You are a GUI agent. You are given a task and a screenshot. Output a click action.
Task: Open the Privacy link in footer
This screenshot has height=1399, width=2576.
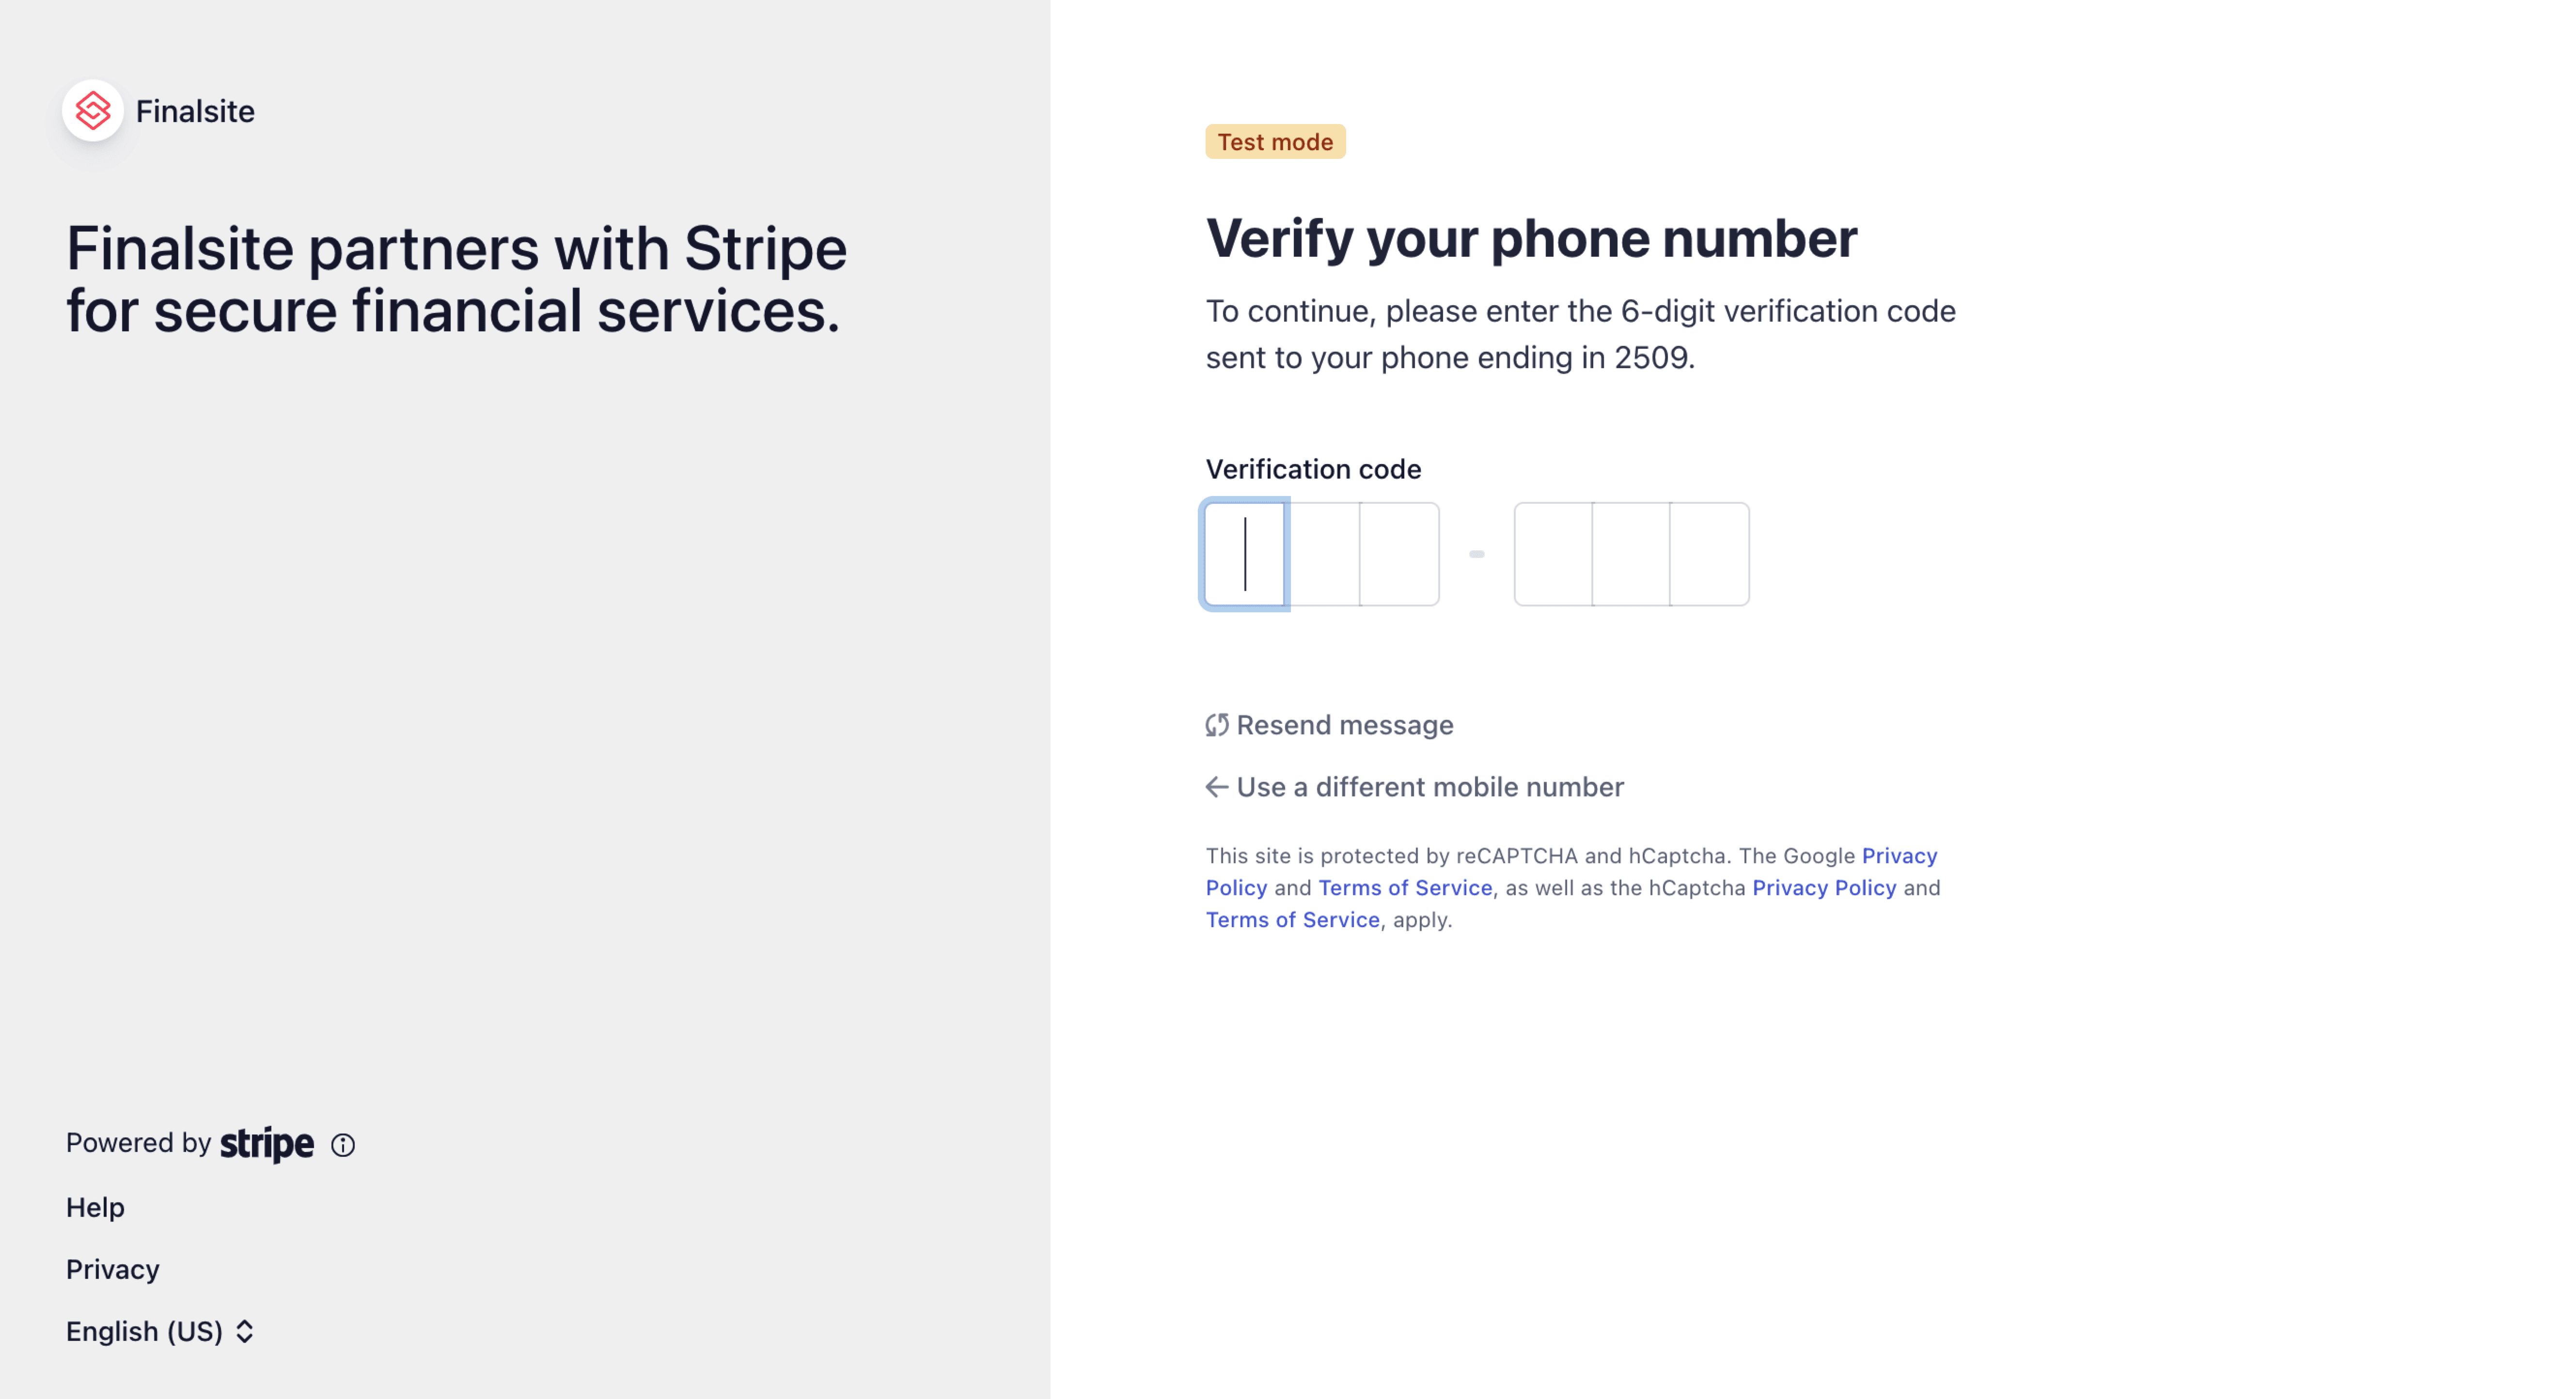click(112, 1269)
